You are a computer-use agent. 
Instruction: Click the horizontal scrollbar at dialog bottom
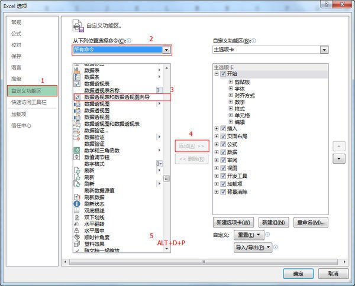(x=204, y=262)
